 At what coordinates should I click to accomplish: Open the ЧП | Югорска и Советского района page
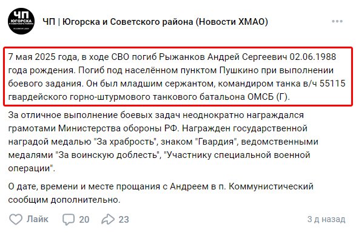point(155,22)
